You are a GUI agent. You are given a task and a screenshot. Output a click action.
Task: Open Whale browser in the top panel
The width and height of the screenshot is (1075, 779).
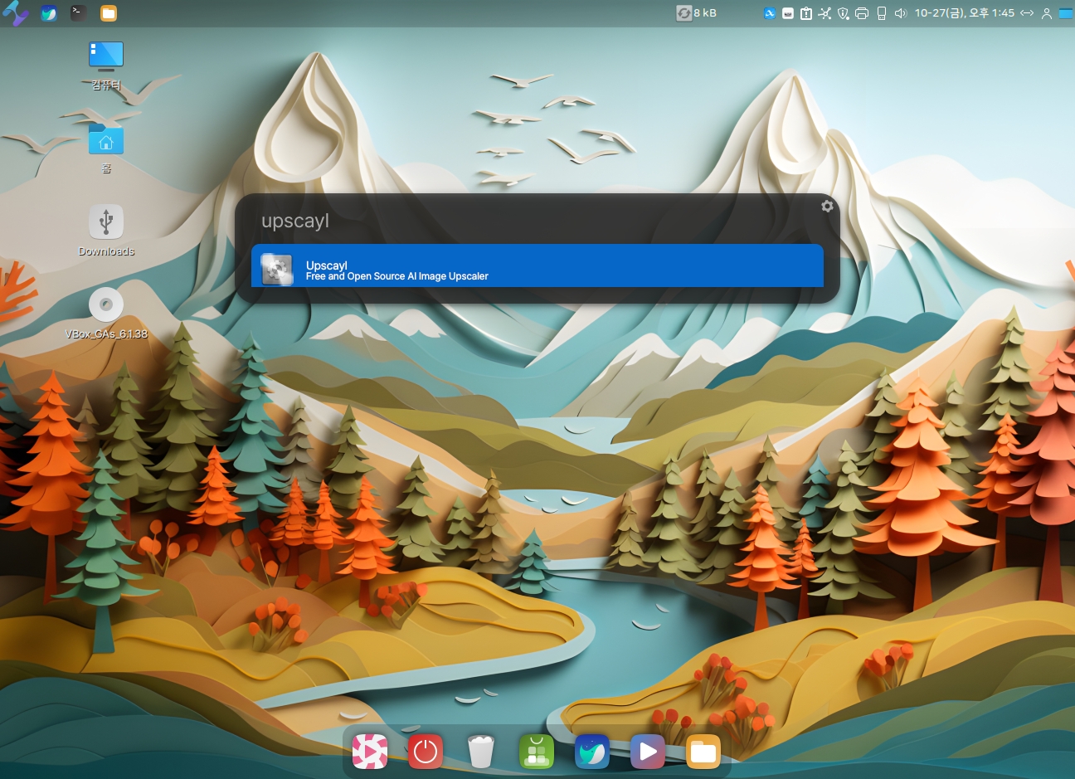point(49,13)
